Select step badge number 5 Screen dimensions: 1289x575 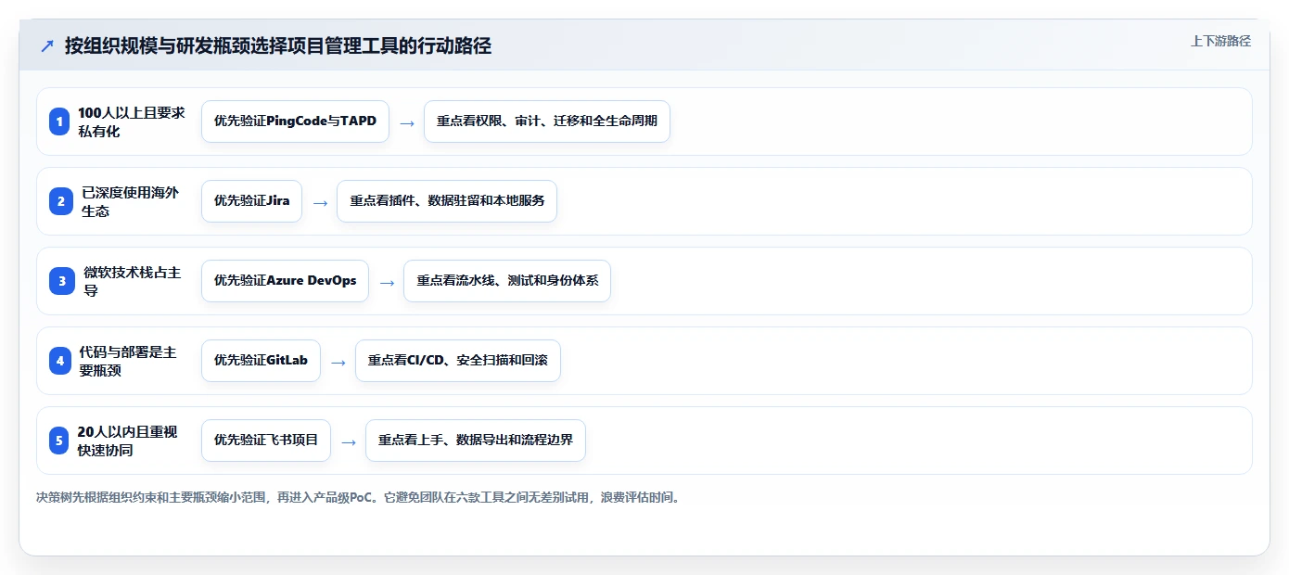(x=59, y=441)
